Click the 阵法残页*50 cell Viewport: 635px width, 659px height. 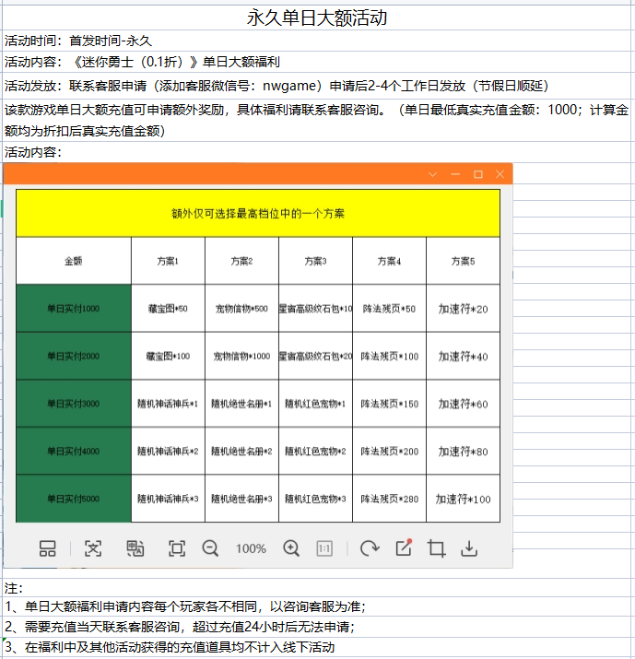pyautogui.click(x=389, y=309)
